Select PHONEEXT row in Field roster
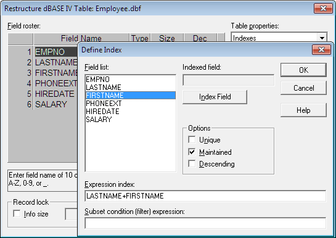 pos(56,83)
